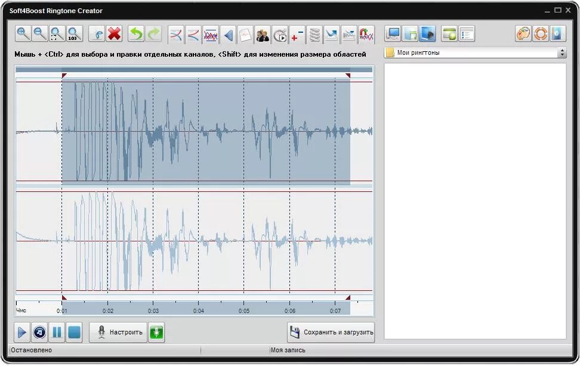Image resolution: width=580 pixels, height=366 pixels.
Task: Pause the playback
Action: (x=57, y=332)
